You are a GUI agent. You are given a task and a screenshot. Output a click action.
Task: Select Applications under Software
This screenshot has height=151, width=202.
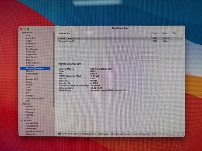point(32,126)
